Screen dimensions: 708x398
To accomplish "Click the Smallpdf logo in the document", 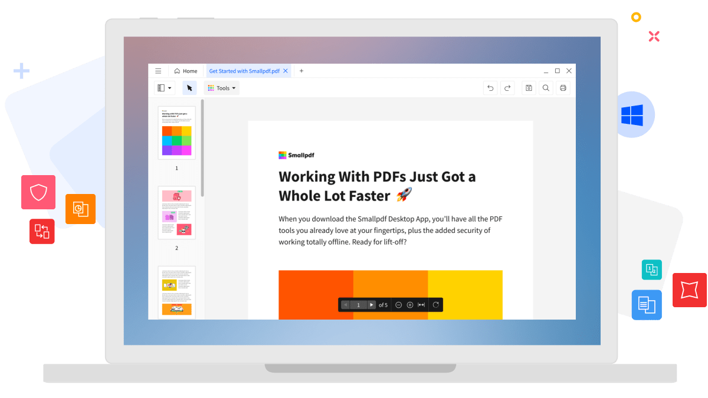I will (x=296, y=156).
